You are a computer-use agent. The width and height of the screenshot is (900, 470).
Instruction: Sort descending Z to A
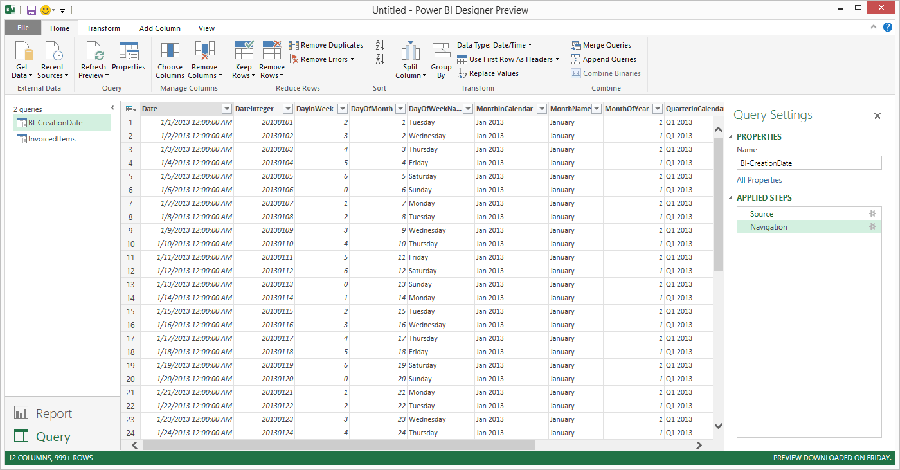[x=380, y=59]
